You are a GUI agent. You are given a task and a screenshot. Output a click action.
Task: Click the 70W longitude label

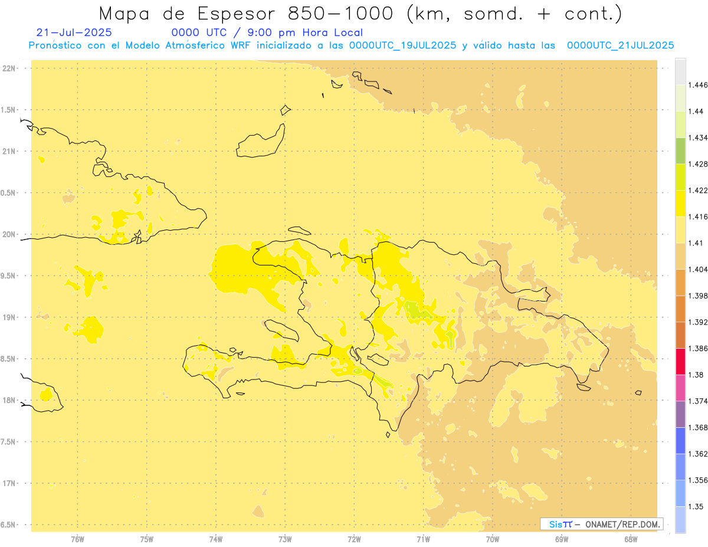[x=493, y=540]
